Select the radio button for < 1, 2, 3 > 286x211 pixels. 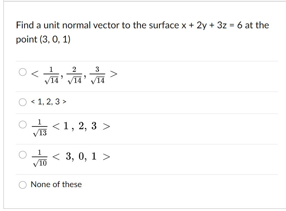click(x=22, y=102)
